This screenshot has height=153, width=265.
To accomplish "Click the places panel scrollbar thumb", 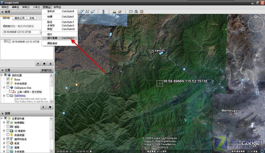I will pos(51,82).
